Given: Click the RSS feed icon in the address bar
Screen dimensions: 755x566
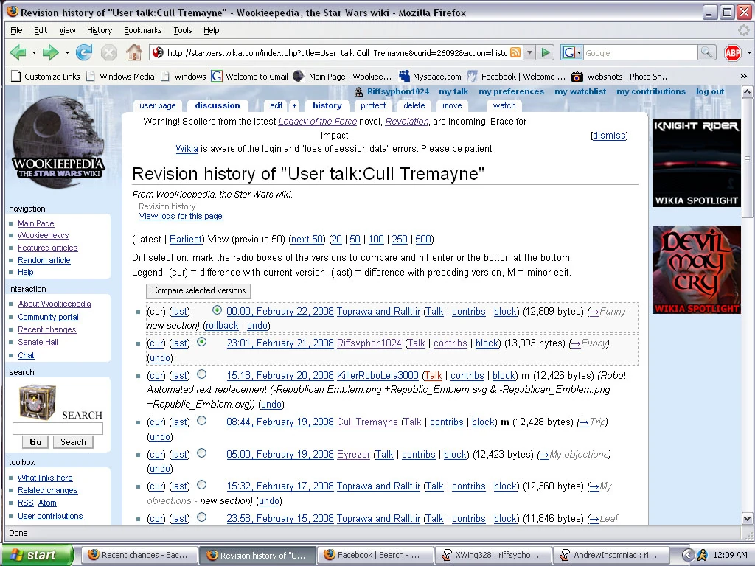Looking at the screenshot, I should 515,52.
